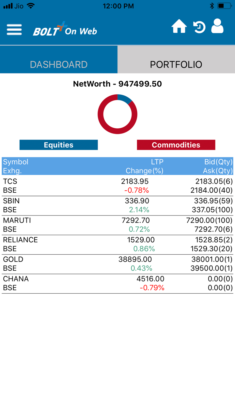
Task: Open the history clock icon
Action: [x=199, y=27]
